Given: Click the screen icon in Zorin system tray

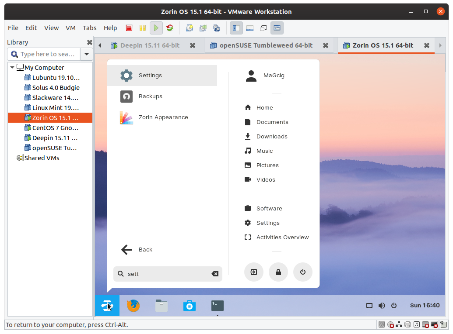Looking at the screenshot, I should tap(369, 306).
